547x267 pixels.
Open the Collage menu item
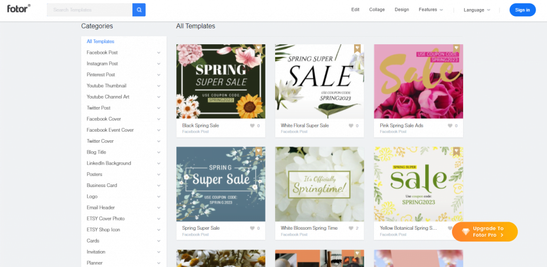377,10
